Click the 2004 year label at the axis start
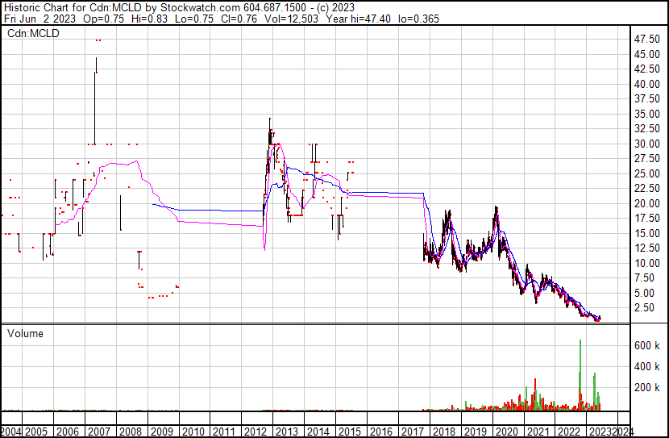Image resolution: width=669 pixels, height=438 pixels. (x=11, y=432)
